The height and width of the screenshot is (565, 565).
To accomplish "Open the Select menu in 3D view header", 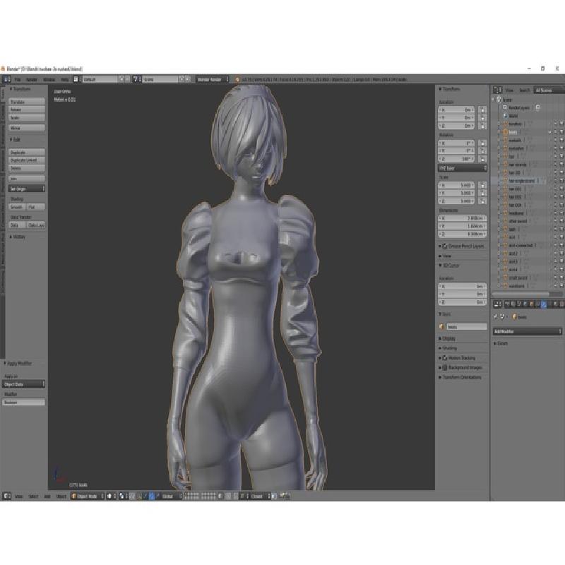I will [33, 496].
